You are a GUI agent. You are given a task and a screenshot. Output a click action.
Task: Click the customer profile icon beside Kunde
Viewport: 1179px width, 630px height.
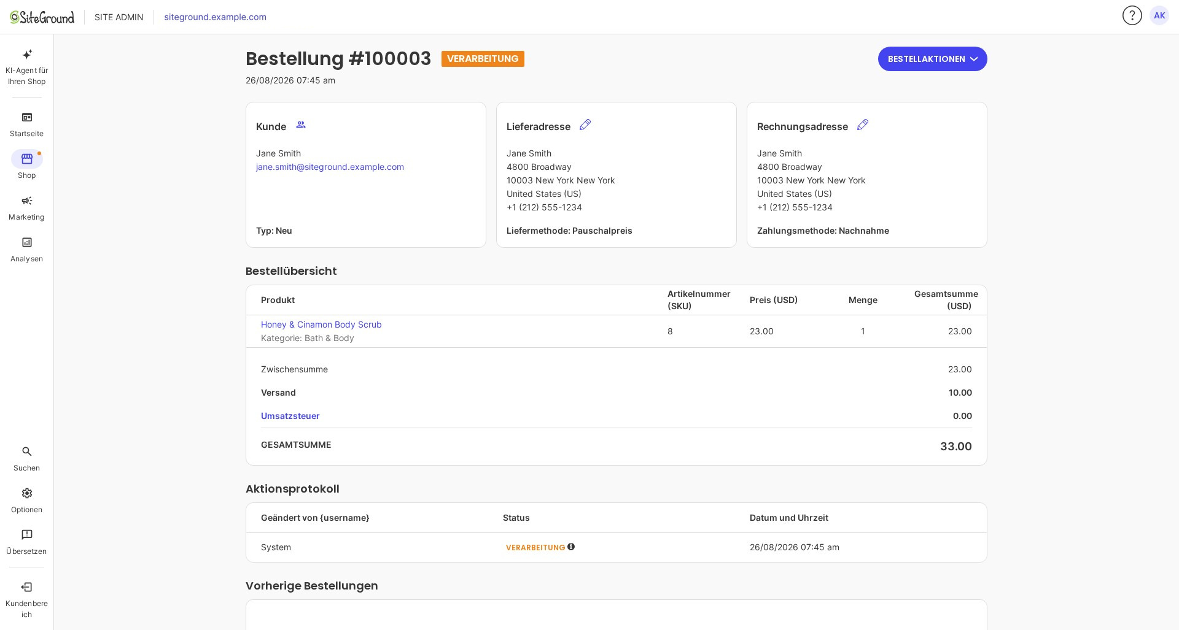point(301,125)
